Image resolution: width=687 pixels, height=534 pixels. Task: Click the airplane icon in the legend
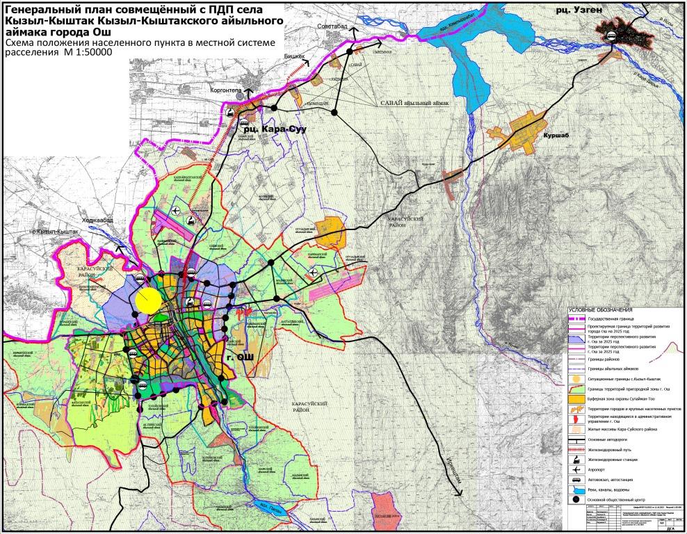click(576, 469)
